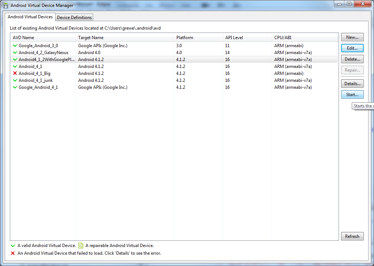The image size is (374, 266).
Task: Click the checkmark icon beside Android_4_2_GalaxyNexus
Action: pyautogui.click(x=15, y=53)
